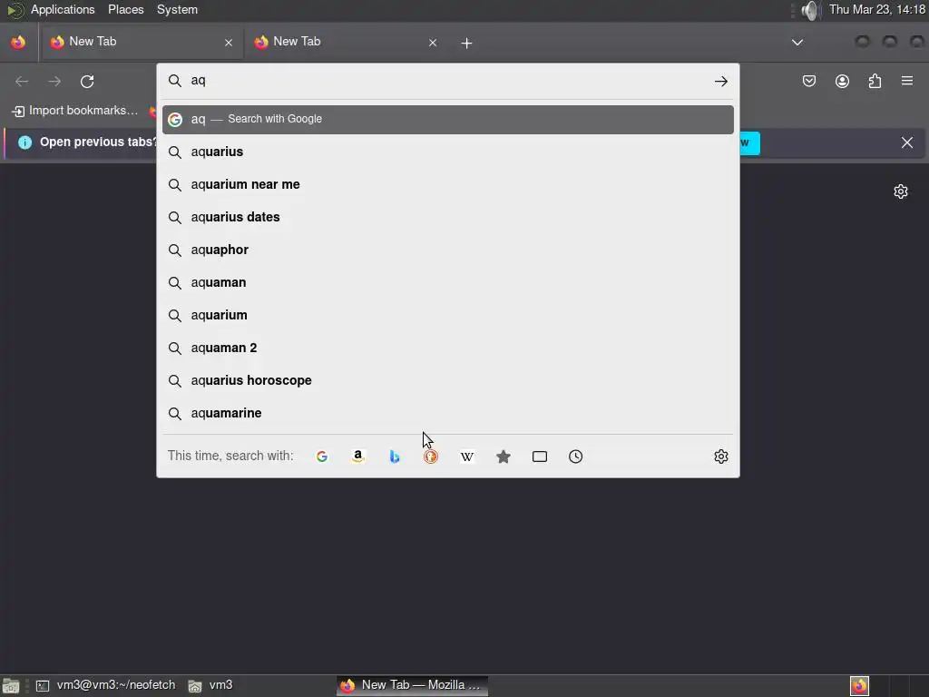This screenshot has width=929, height=697.
Task: Dismiss the Open previous tabs notification
Action: tap(907, 142)
